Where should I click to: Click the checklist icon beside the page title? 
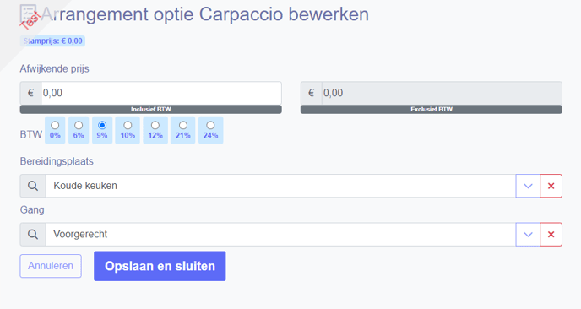(x=28, y=14)
